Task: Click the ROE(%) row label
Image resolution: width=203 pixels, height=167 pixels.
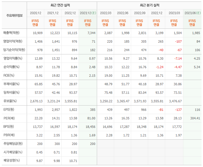Action: point(9,75)
